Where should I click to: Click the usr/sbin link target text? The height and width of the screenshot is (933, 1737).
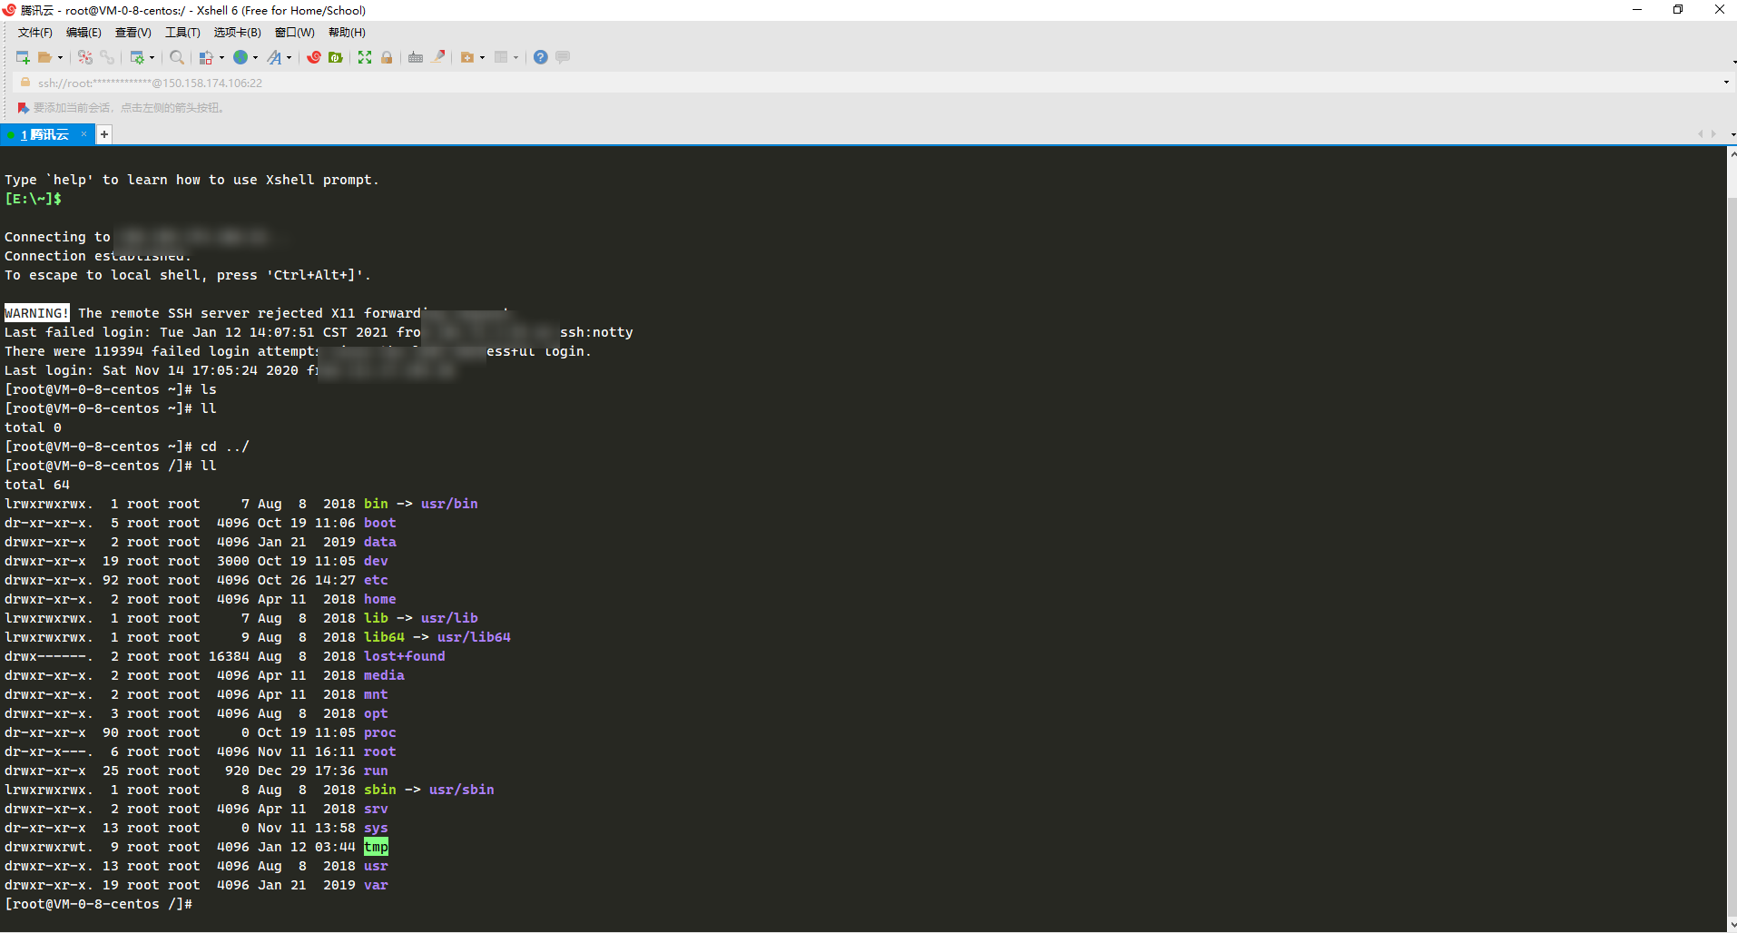(x=462, y=790)
